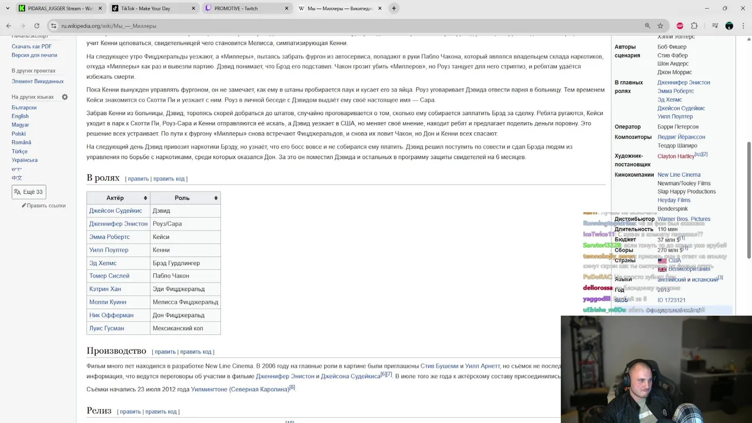The width and height of the screenshot is (752, 423).
Task: Open the 中文 language link
Action: coord(17,178)
